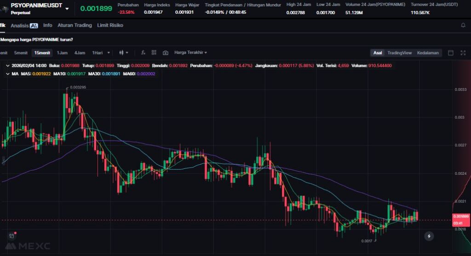The image size is (471, 256).
Task: Open the PSYOPANIMEUSDT pair dropdown
Action: click(68, 9)
